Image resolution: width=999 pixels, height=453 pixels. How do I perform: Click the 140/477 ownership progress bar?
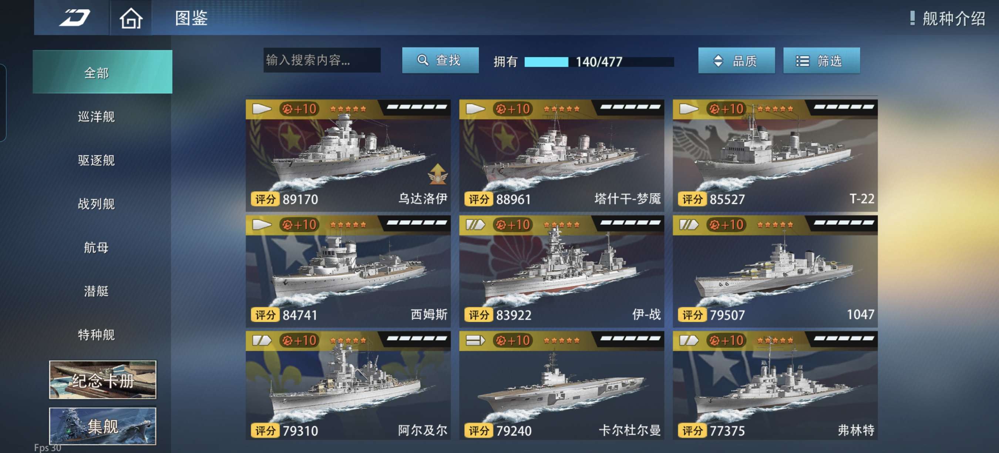pos(599,62)
